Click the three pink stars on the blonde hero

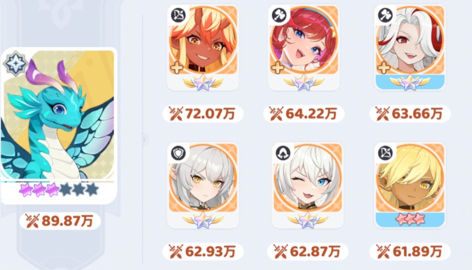[410, 219]
